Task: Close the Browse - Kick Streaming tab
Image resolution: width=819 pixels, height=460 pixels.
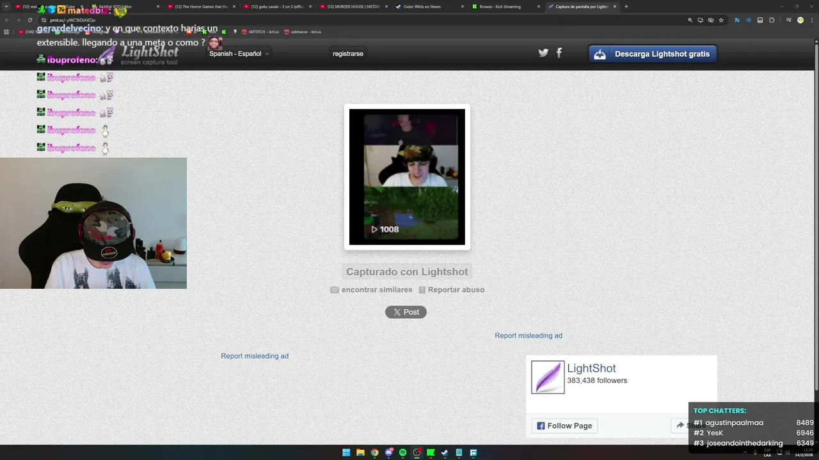Action: [x=538, y=6]
